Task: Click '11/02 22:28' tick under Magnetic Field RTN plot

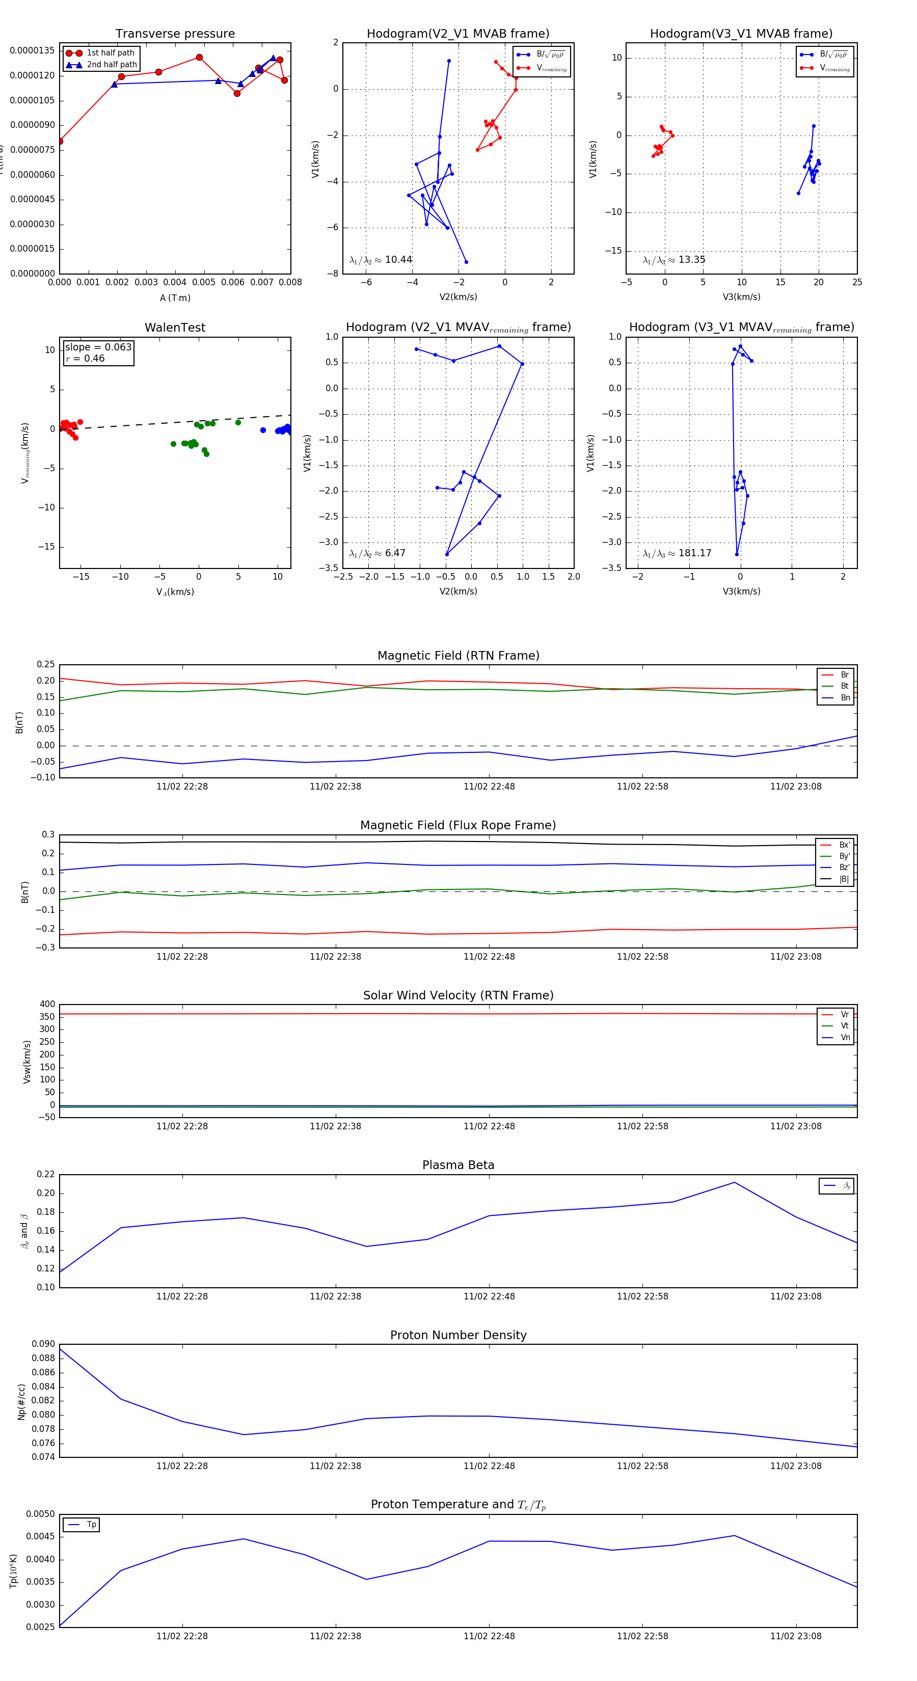Action: click(x=182, y=787)
